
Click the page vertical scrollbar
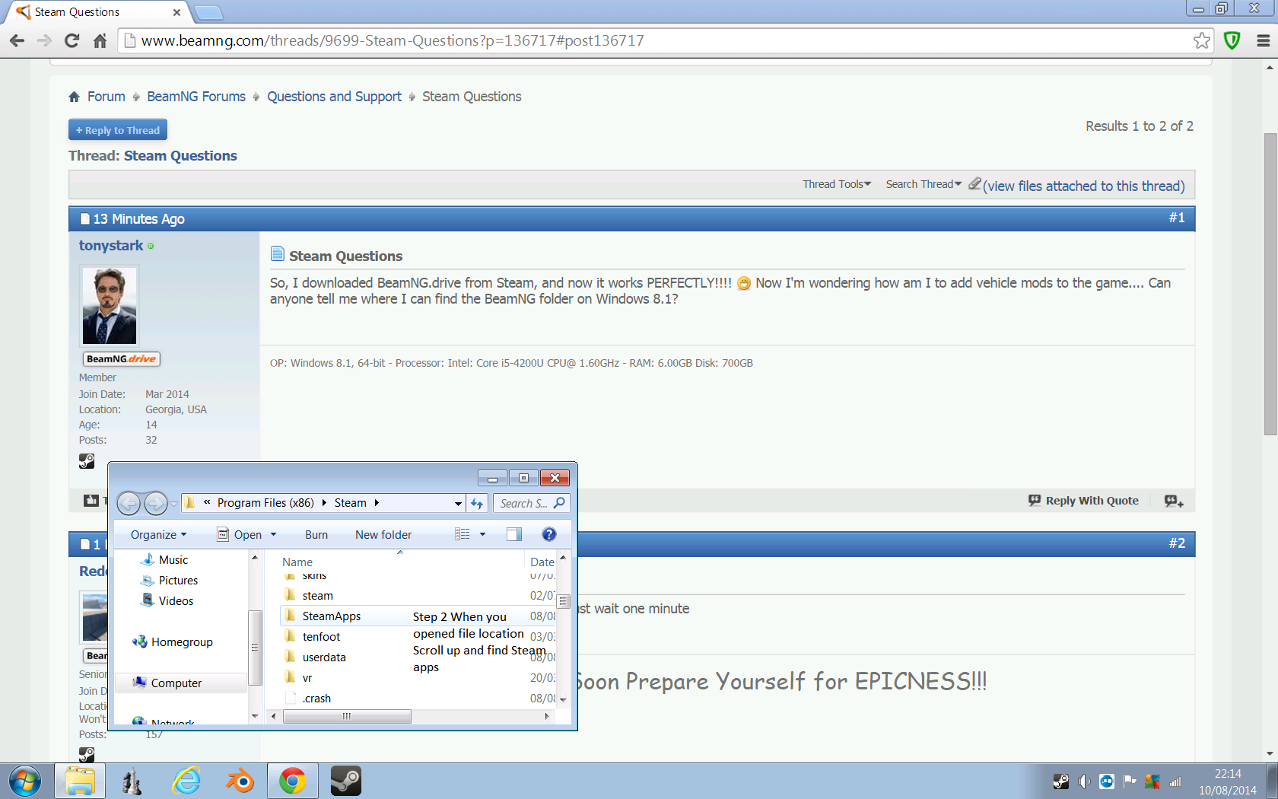(x=1270, y=284)
